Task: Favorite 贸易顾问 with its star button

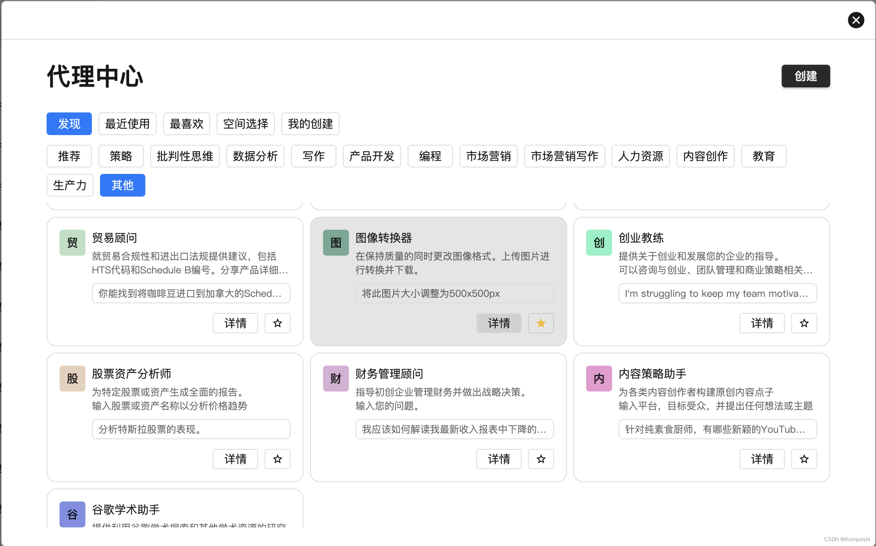Action: tap(277, 323)
